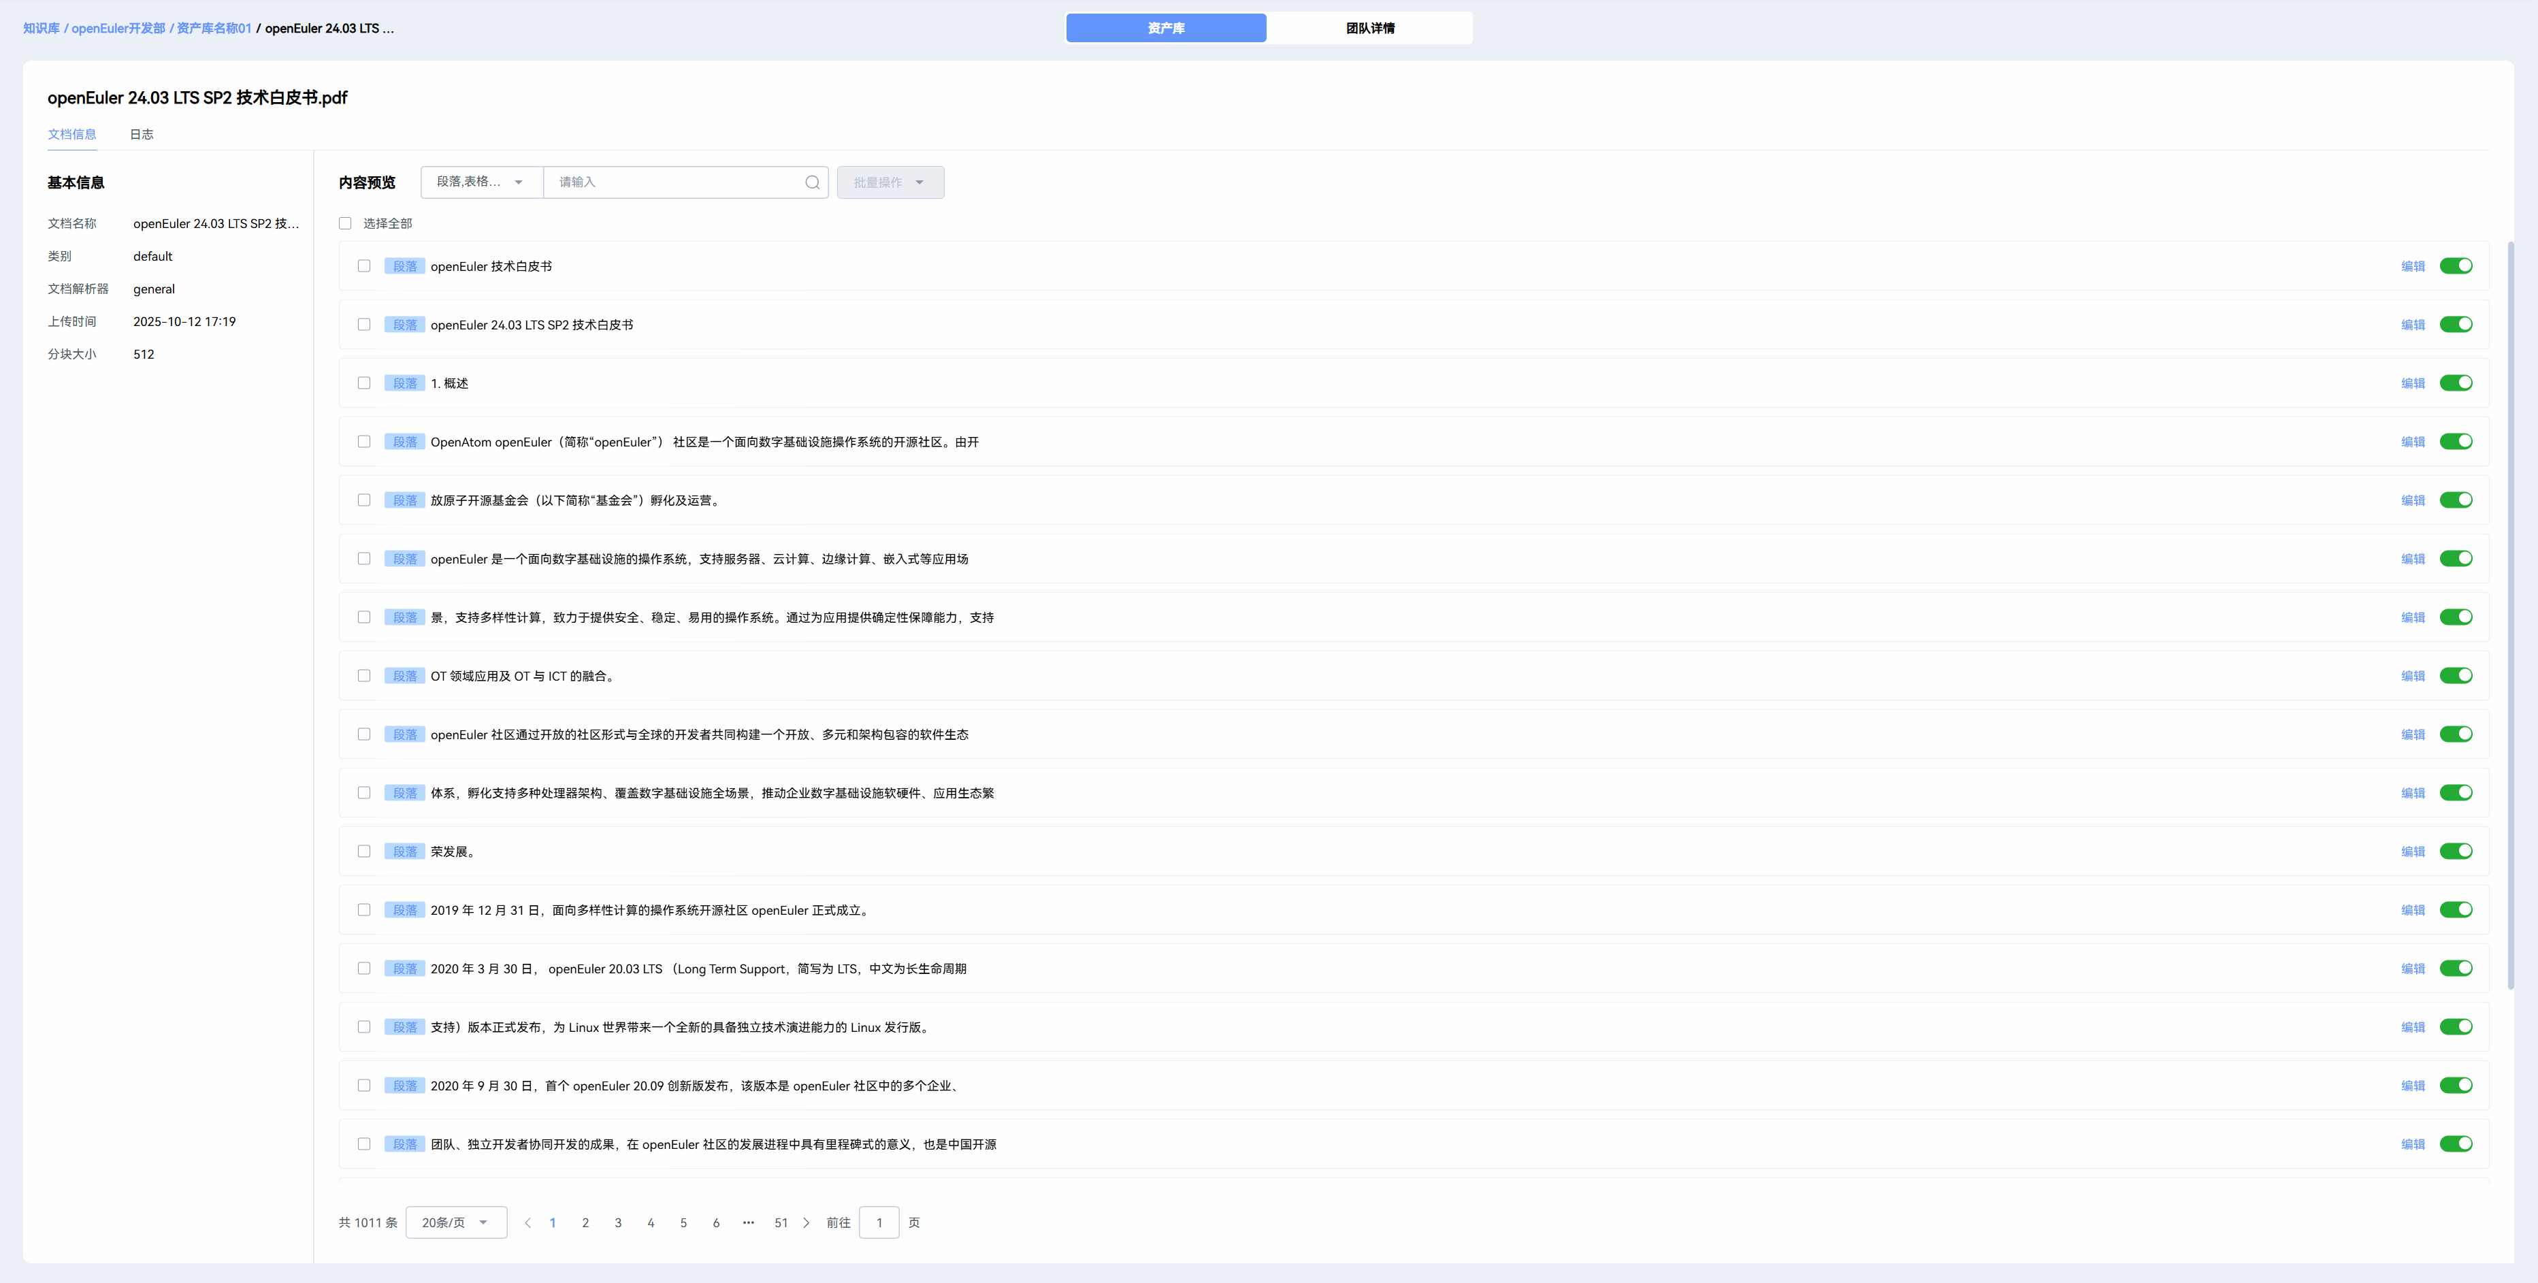The height and width of the screenshot is (1283, 2538).
Task: Expand the 批量操作 dropdown
Action: 891,182
